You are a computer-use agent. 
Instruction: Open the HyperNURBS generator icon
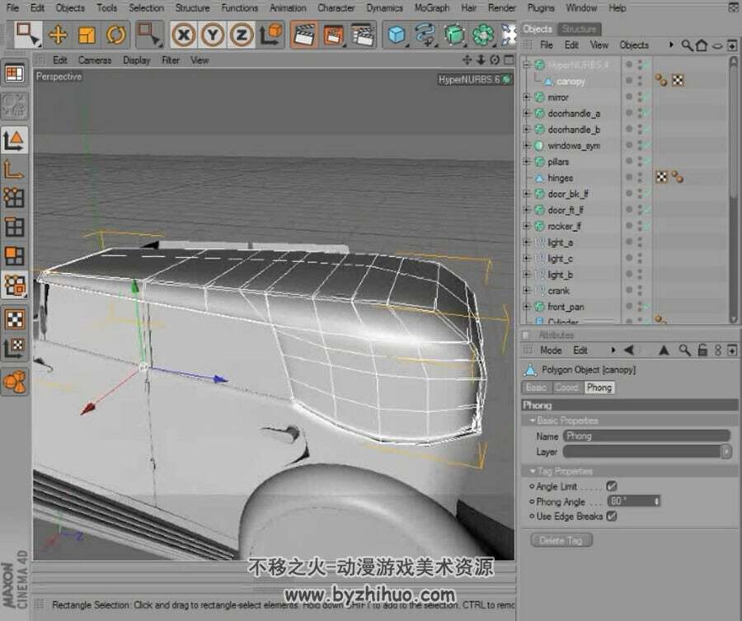point(453,35)
